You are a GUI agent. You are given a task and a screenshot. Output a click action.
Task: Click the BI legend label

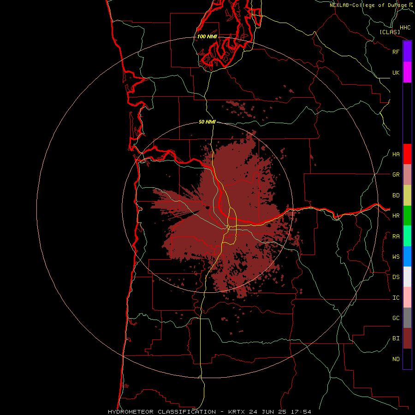click(396, 338)
